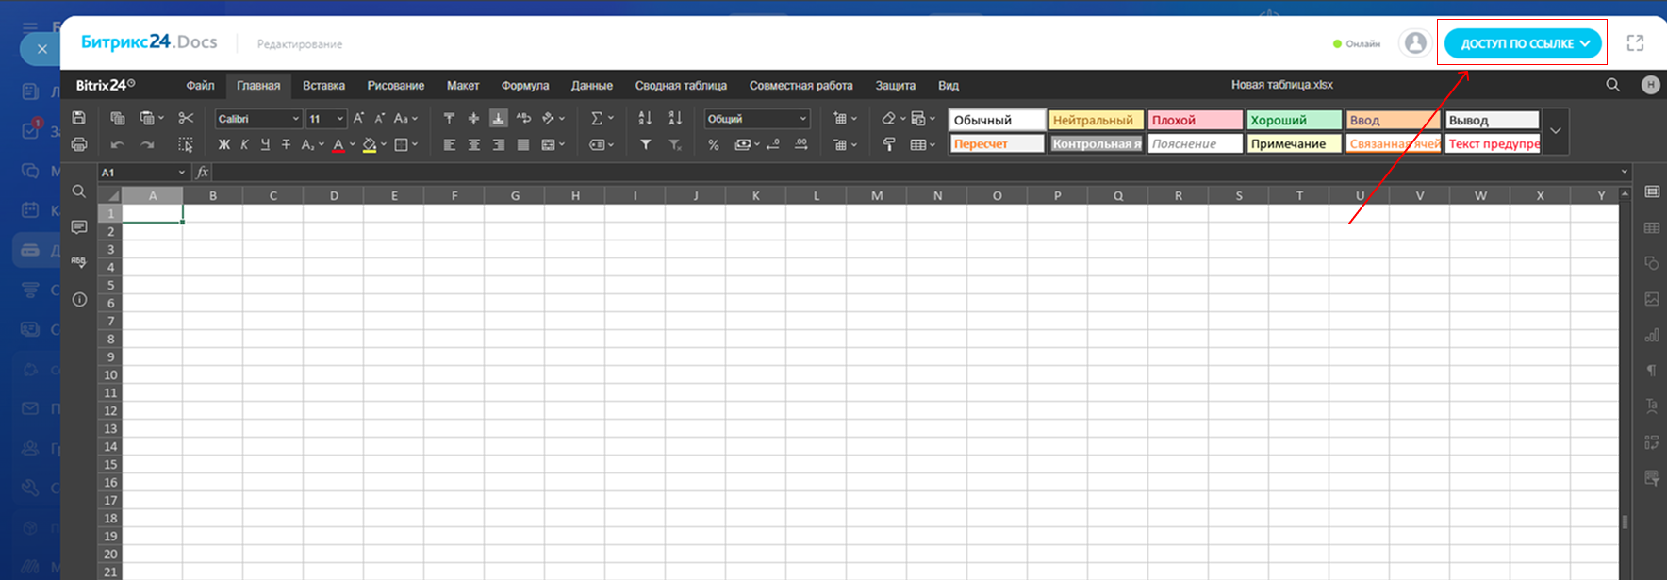1667x580 pixels.
Task: Click the yellow fill color swatch icon
Action: click(370, 144)
